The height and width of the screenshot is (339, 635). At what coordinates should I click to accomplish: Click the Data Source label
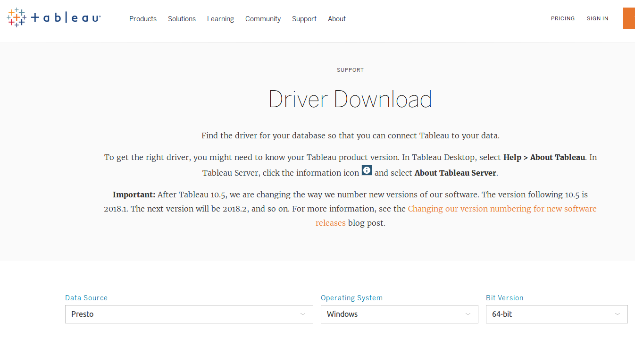[86, 298]
